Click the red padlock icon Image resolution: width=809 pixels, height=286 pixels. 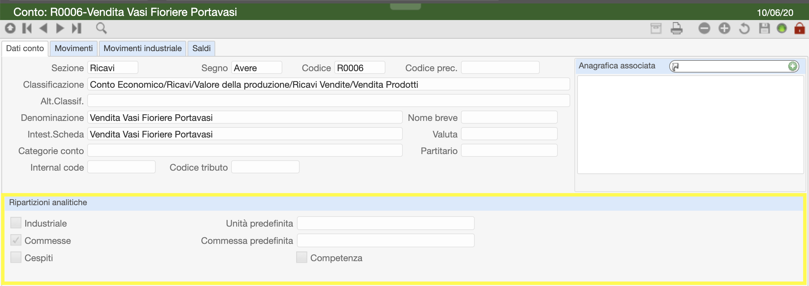click(x=800, y=28)
